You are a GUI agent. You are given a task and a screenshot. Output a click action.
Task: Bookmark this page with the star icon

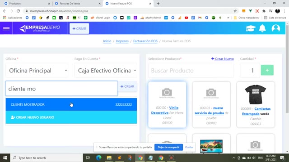point(235,11)
